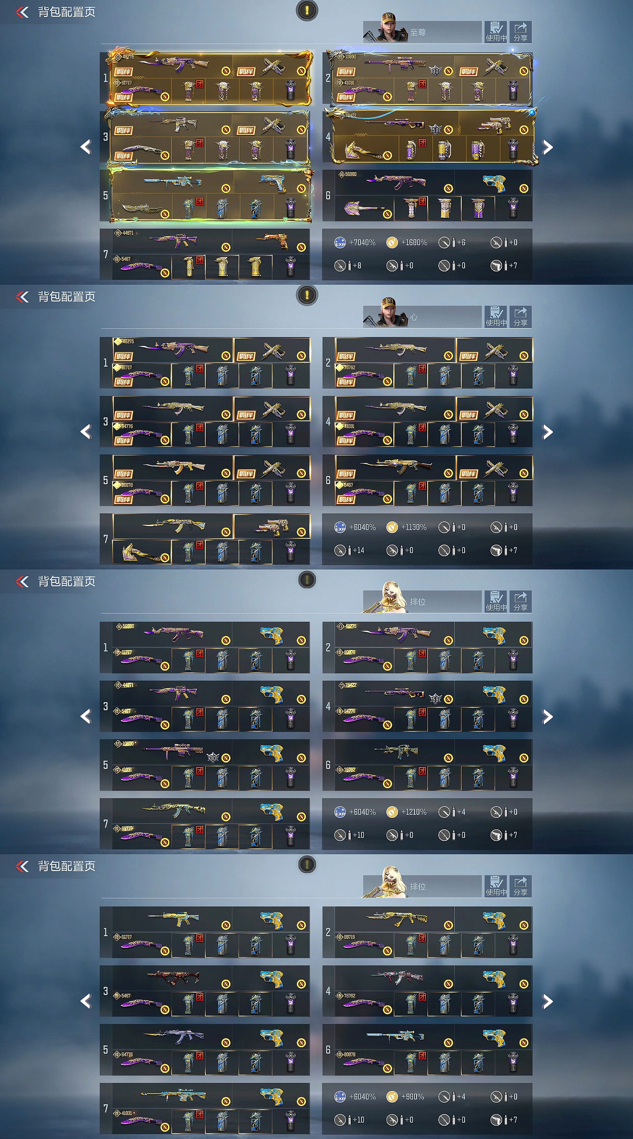Advance pages with right arrow beside +1210% 排位 set
633x1139 pixels.
point(548,716)
